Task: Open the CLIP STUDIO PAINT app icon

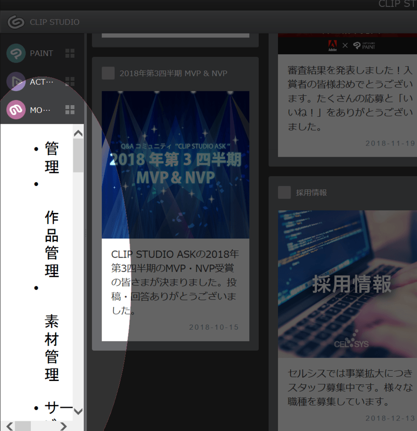Action: tap(15, 53)
